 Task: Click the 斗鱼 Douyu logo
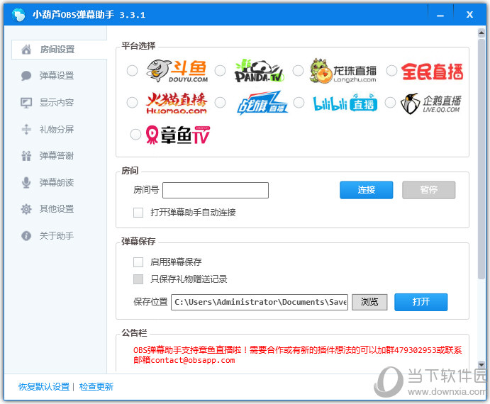click(177, 71)
